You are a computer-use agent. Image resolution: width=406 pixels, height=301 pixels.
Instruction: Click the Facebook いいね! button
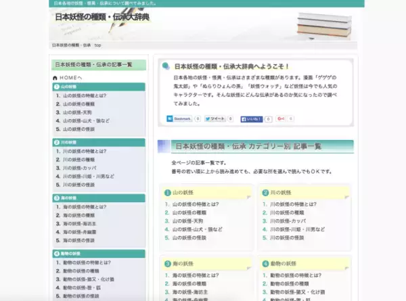(252, 119)
